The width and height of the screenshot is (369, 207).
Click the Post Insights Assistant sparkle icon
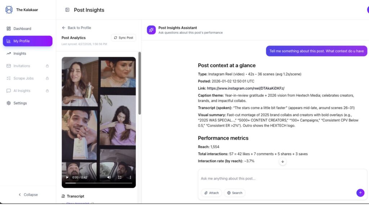point(151,30)
